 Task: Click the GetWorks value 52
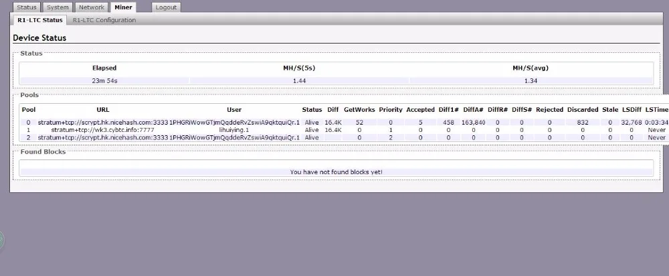tap(359, 122)
